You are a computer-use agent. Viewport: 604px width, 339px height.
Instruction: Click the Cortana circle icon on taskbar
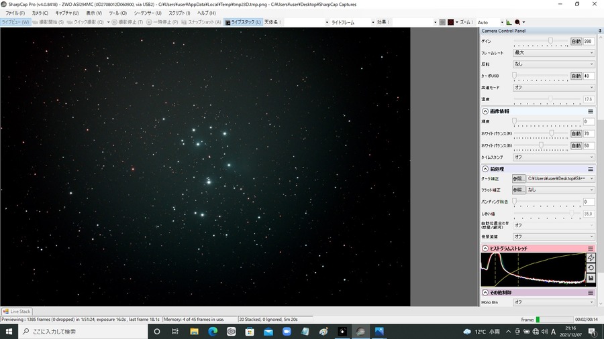pos(157,332)
